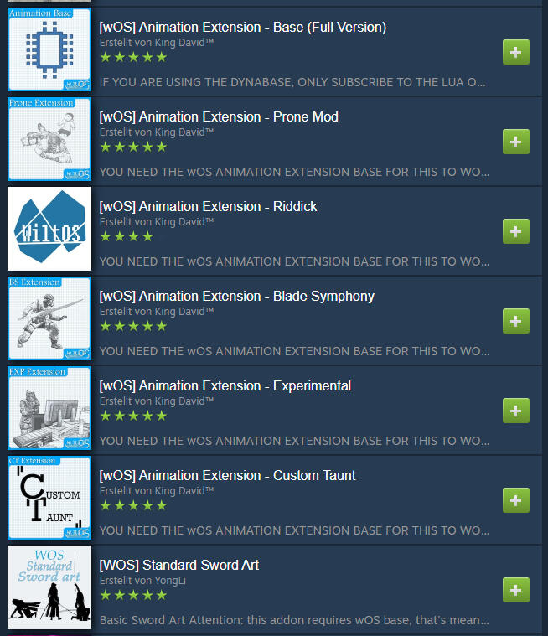Screen dimensions: 548x636
Task: Add Custom Taunt extension with plus icon
Action: [515, 500]
